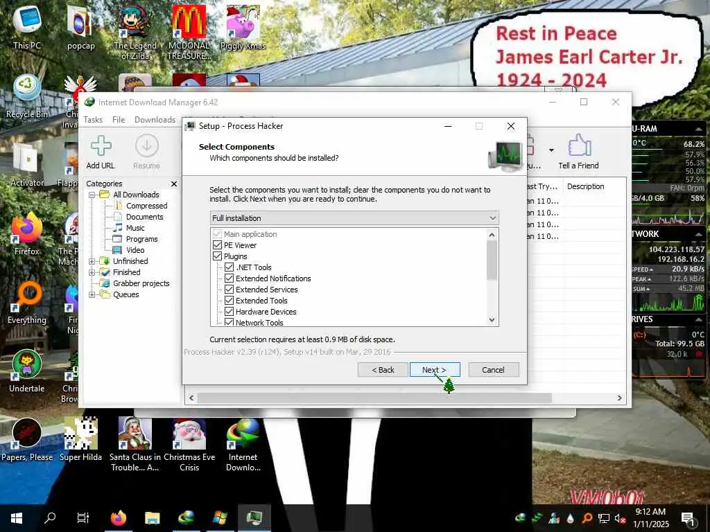The image size is (710, 532).
Task: Toggle Extended Tools plugin checkbox
Action: 229,301
